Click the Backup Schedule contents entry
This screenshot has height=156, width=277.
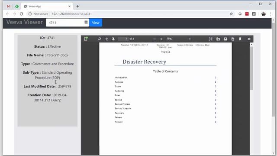point(123,109)
